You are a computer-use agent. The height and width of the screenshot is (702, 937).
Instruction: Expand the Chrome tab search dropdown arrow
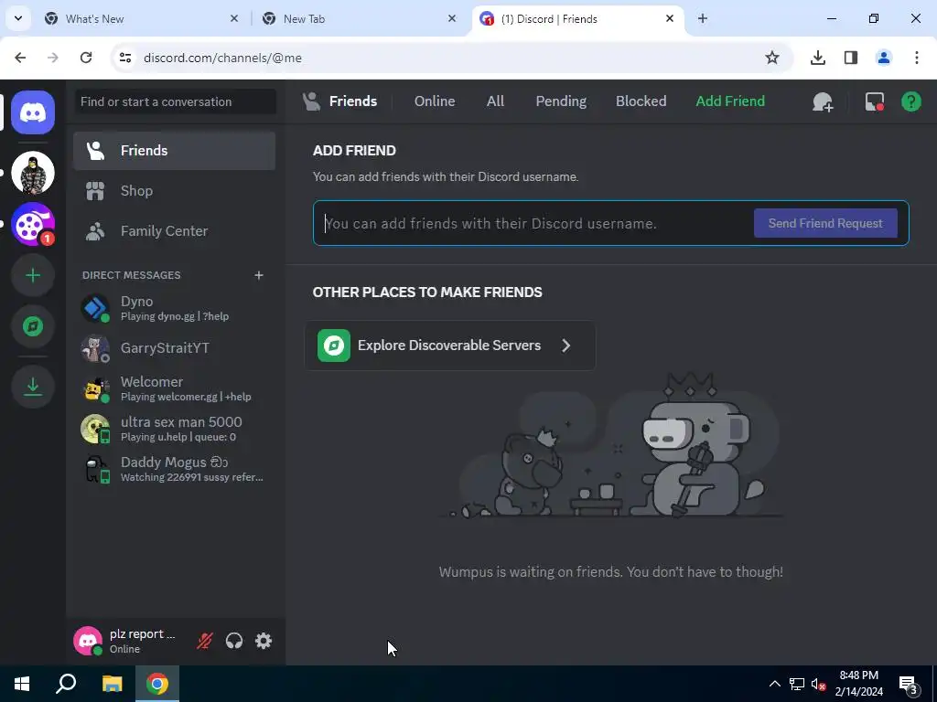point(18,18)
